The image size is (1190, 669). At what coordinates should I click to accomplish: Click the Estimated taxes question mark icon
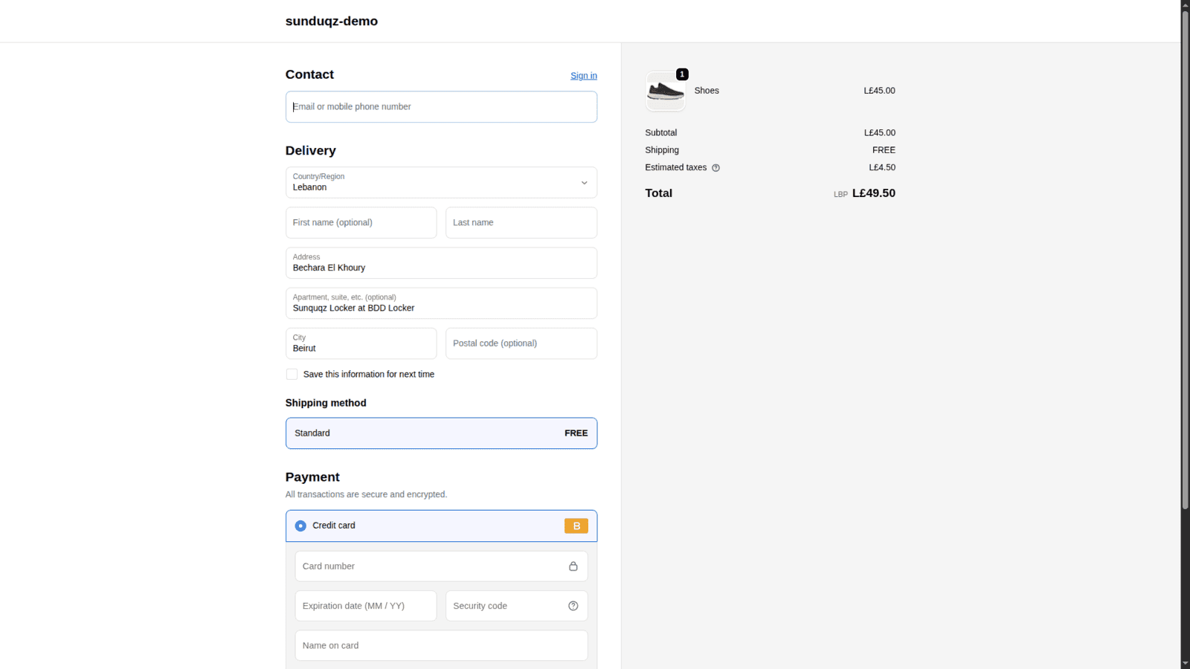coord(715,167)
